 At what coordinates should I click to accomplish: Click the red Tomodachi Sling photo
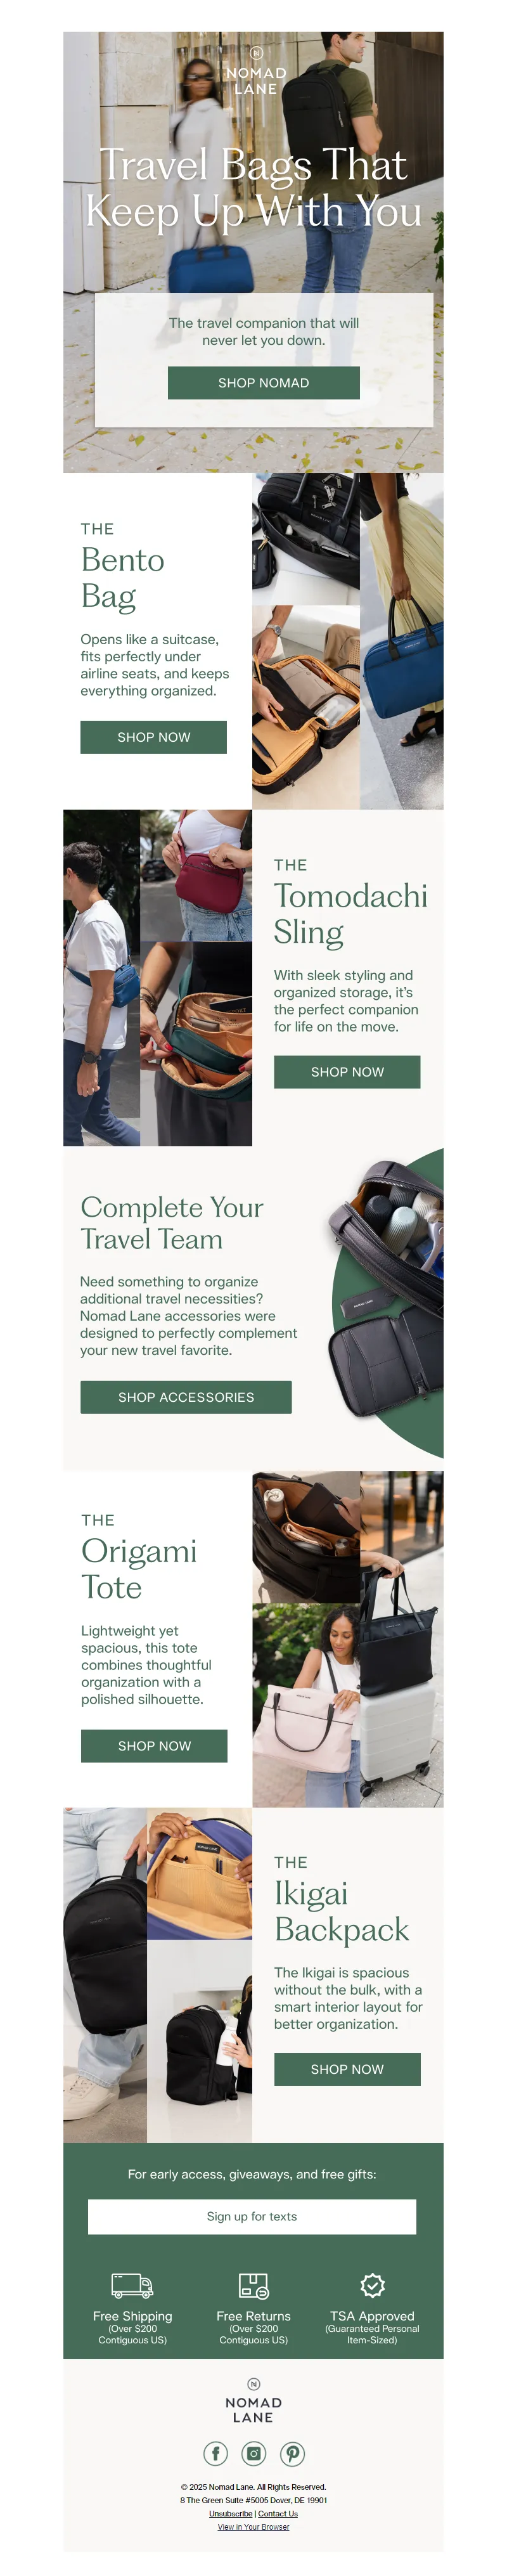click(196, 874)
